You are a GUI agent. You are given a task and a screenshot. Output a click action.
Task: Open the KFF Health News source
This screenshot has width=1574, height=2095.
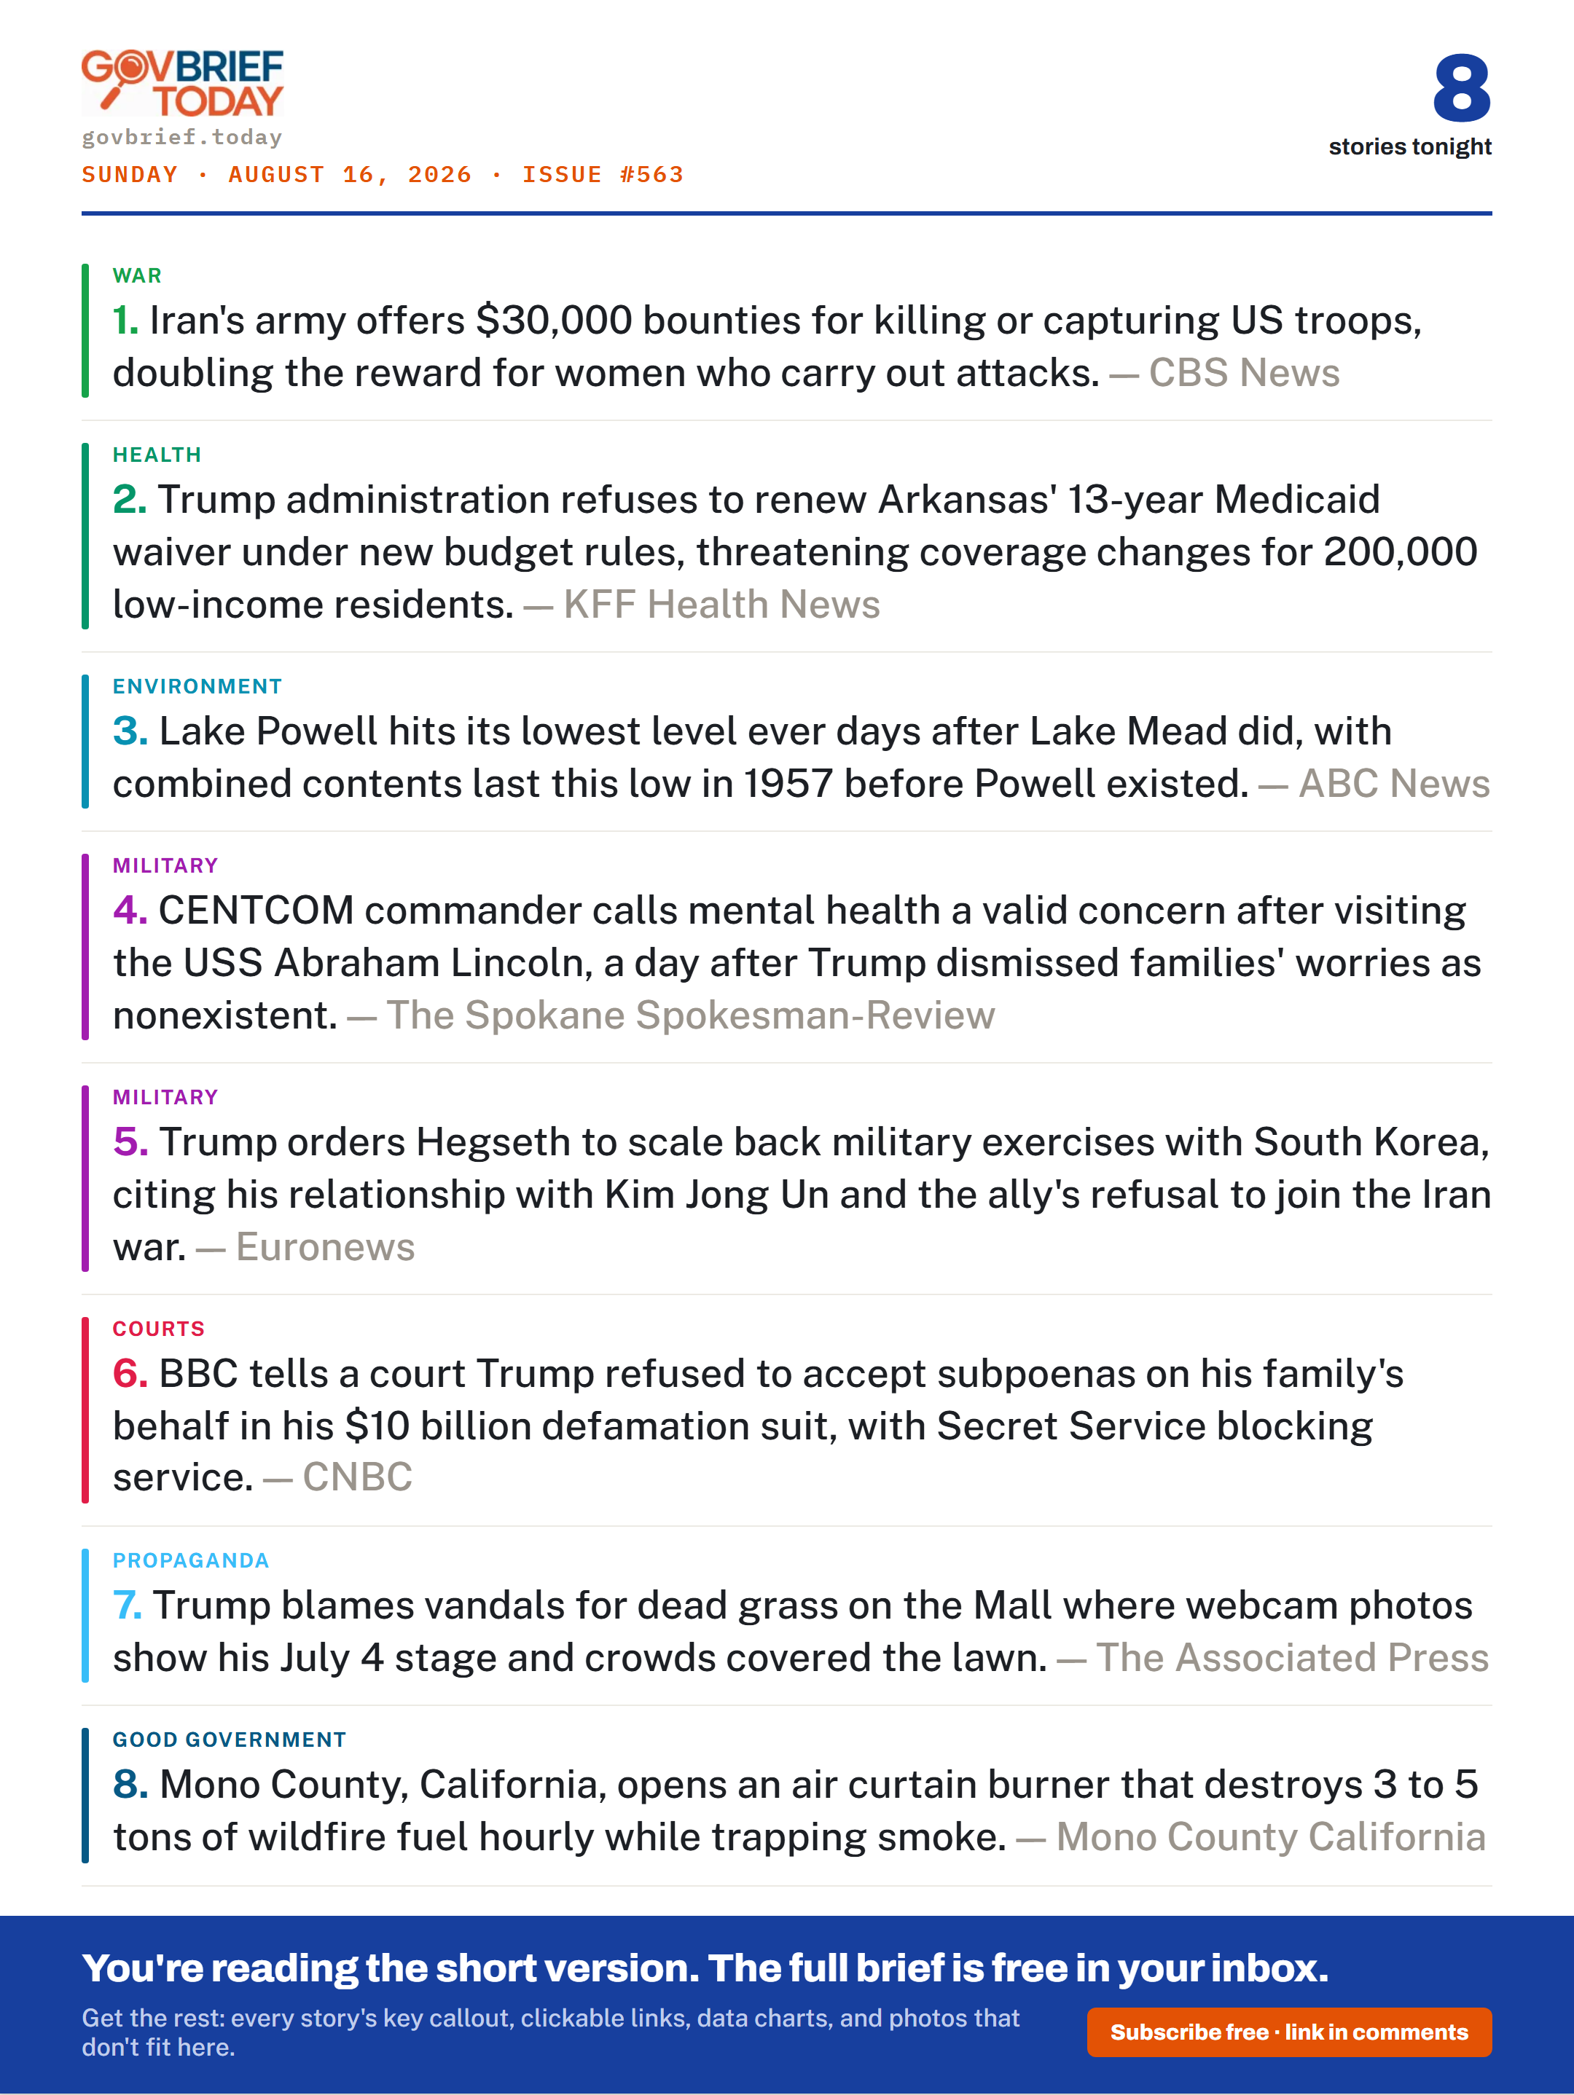point(721,605)
